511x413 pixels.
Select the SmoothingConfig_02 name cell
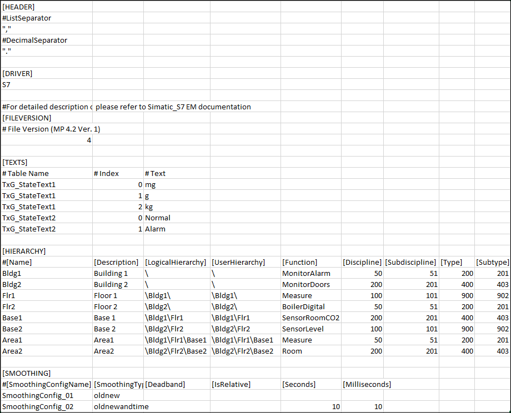tap(34, 406)
